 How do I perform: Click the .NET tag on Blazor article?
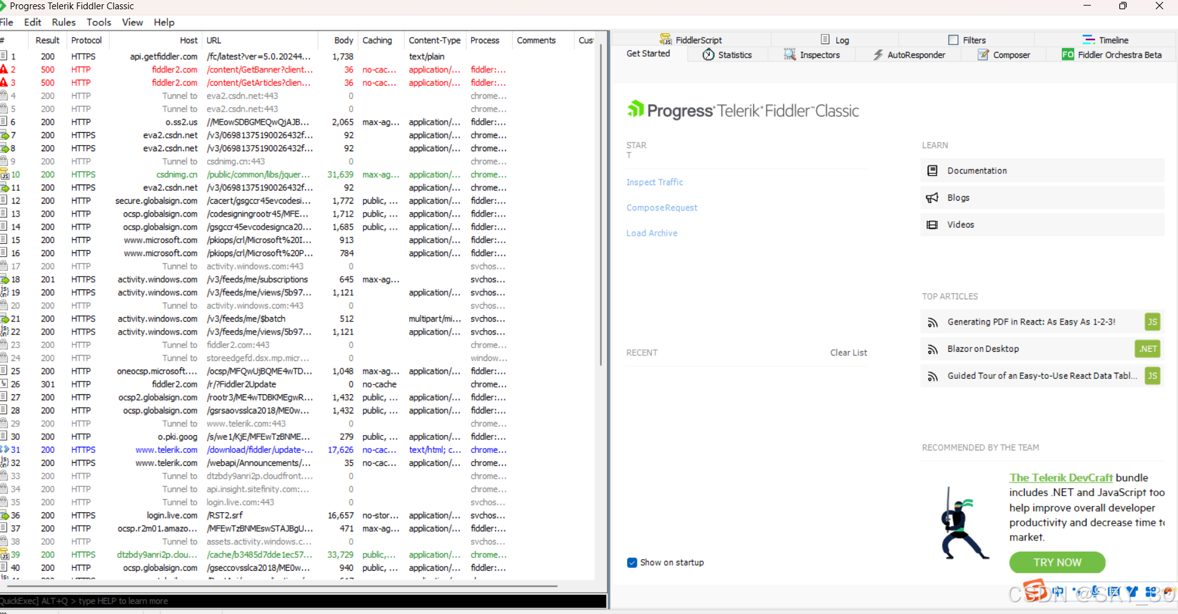tap(1148, 349)
